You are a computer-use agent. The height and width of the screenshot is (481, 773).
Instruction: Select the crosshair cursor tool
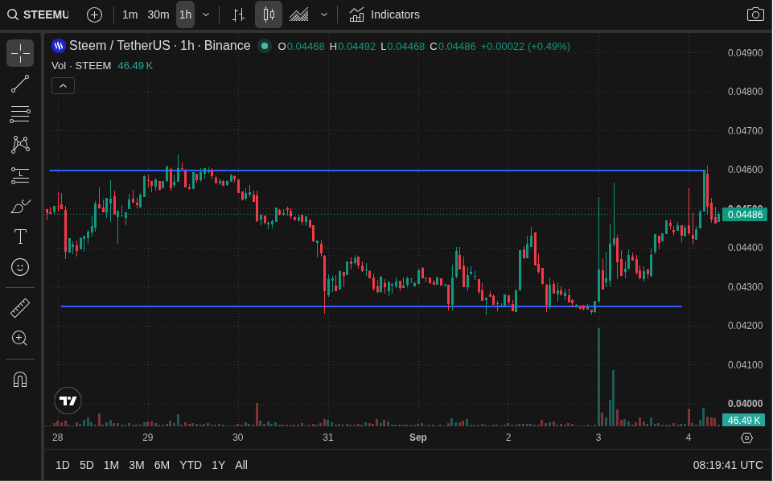(x=20, y=53)
